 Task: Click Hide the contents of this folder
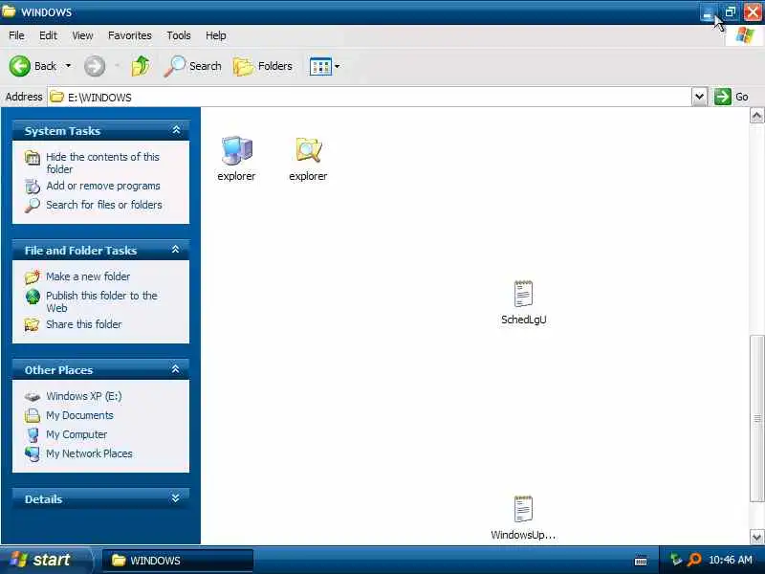click(102, 163)
